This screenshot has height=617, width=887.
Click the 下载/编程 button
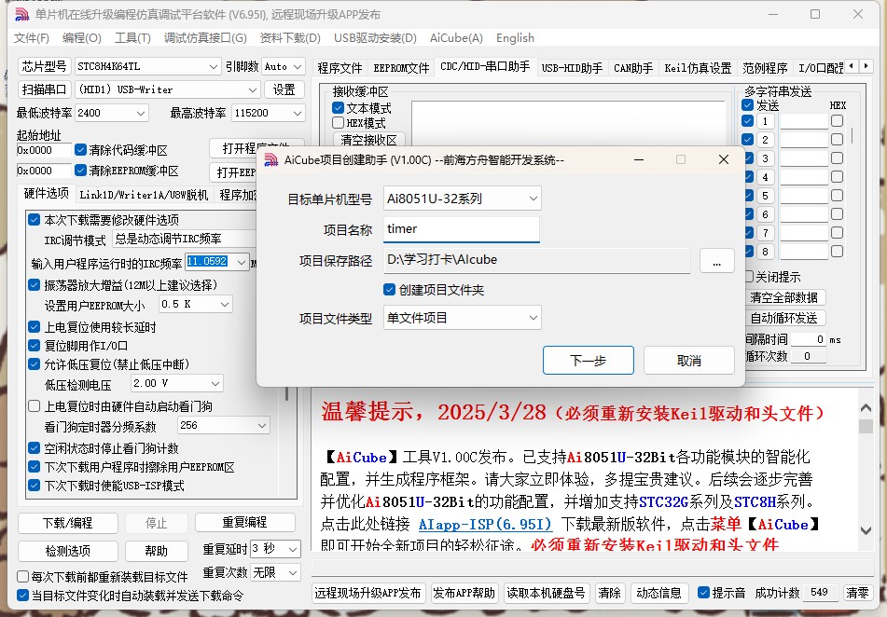(68, 523)
